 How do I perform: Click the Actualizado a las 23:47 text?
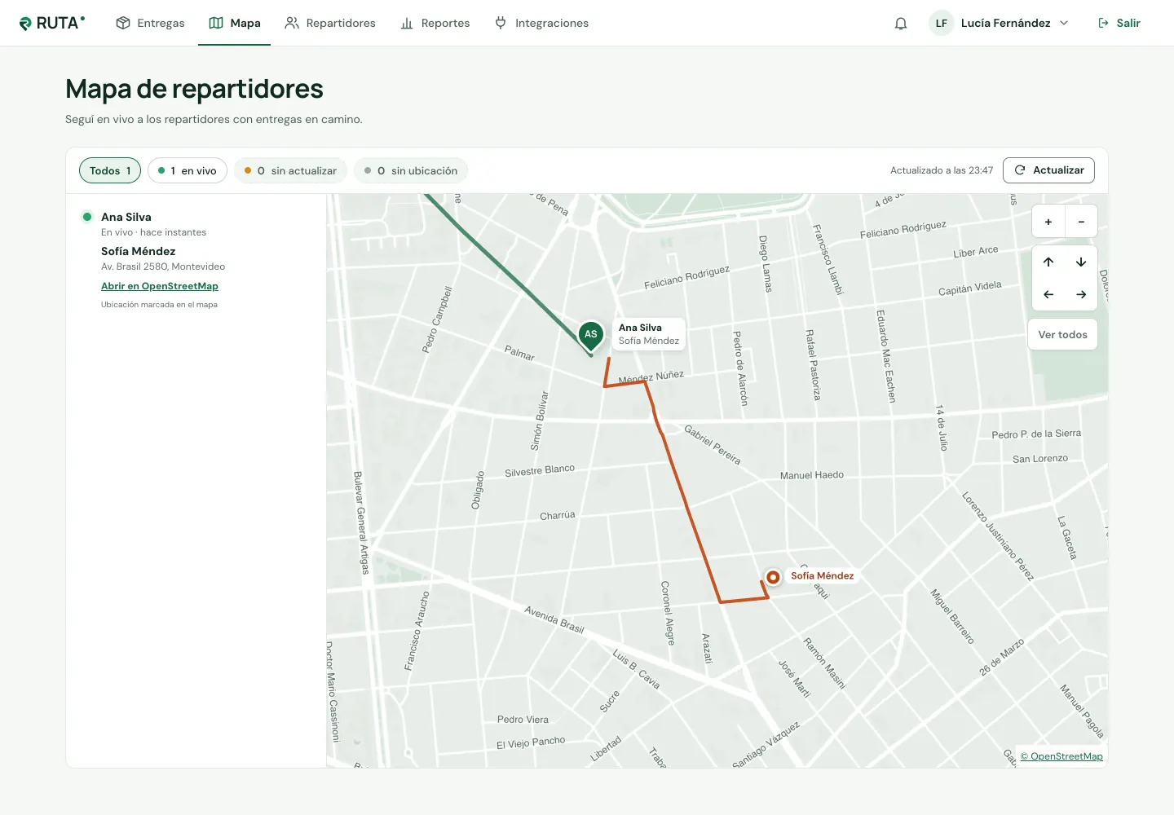942,170
